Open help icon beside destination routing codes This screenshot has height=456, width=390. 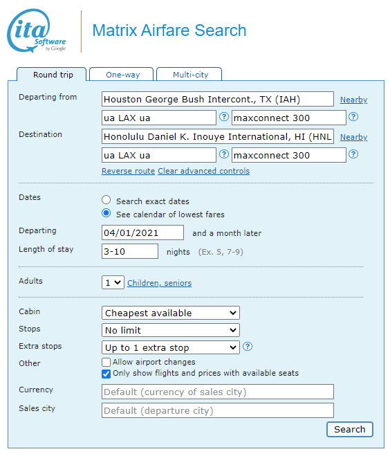224,154
